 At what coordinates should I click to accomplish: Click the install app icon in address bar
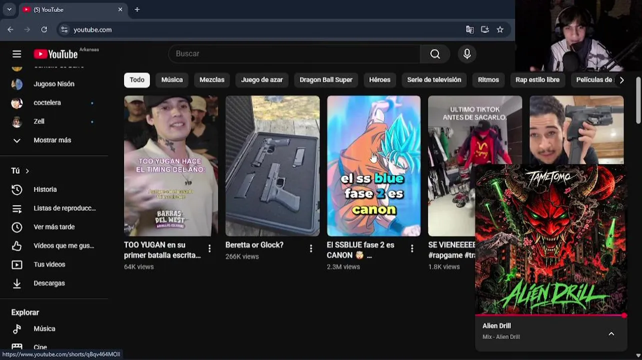pos(484,29)
